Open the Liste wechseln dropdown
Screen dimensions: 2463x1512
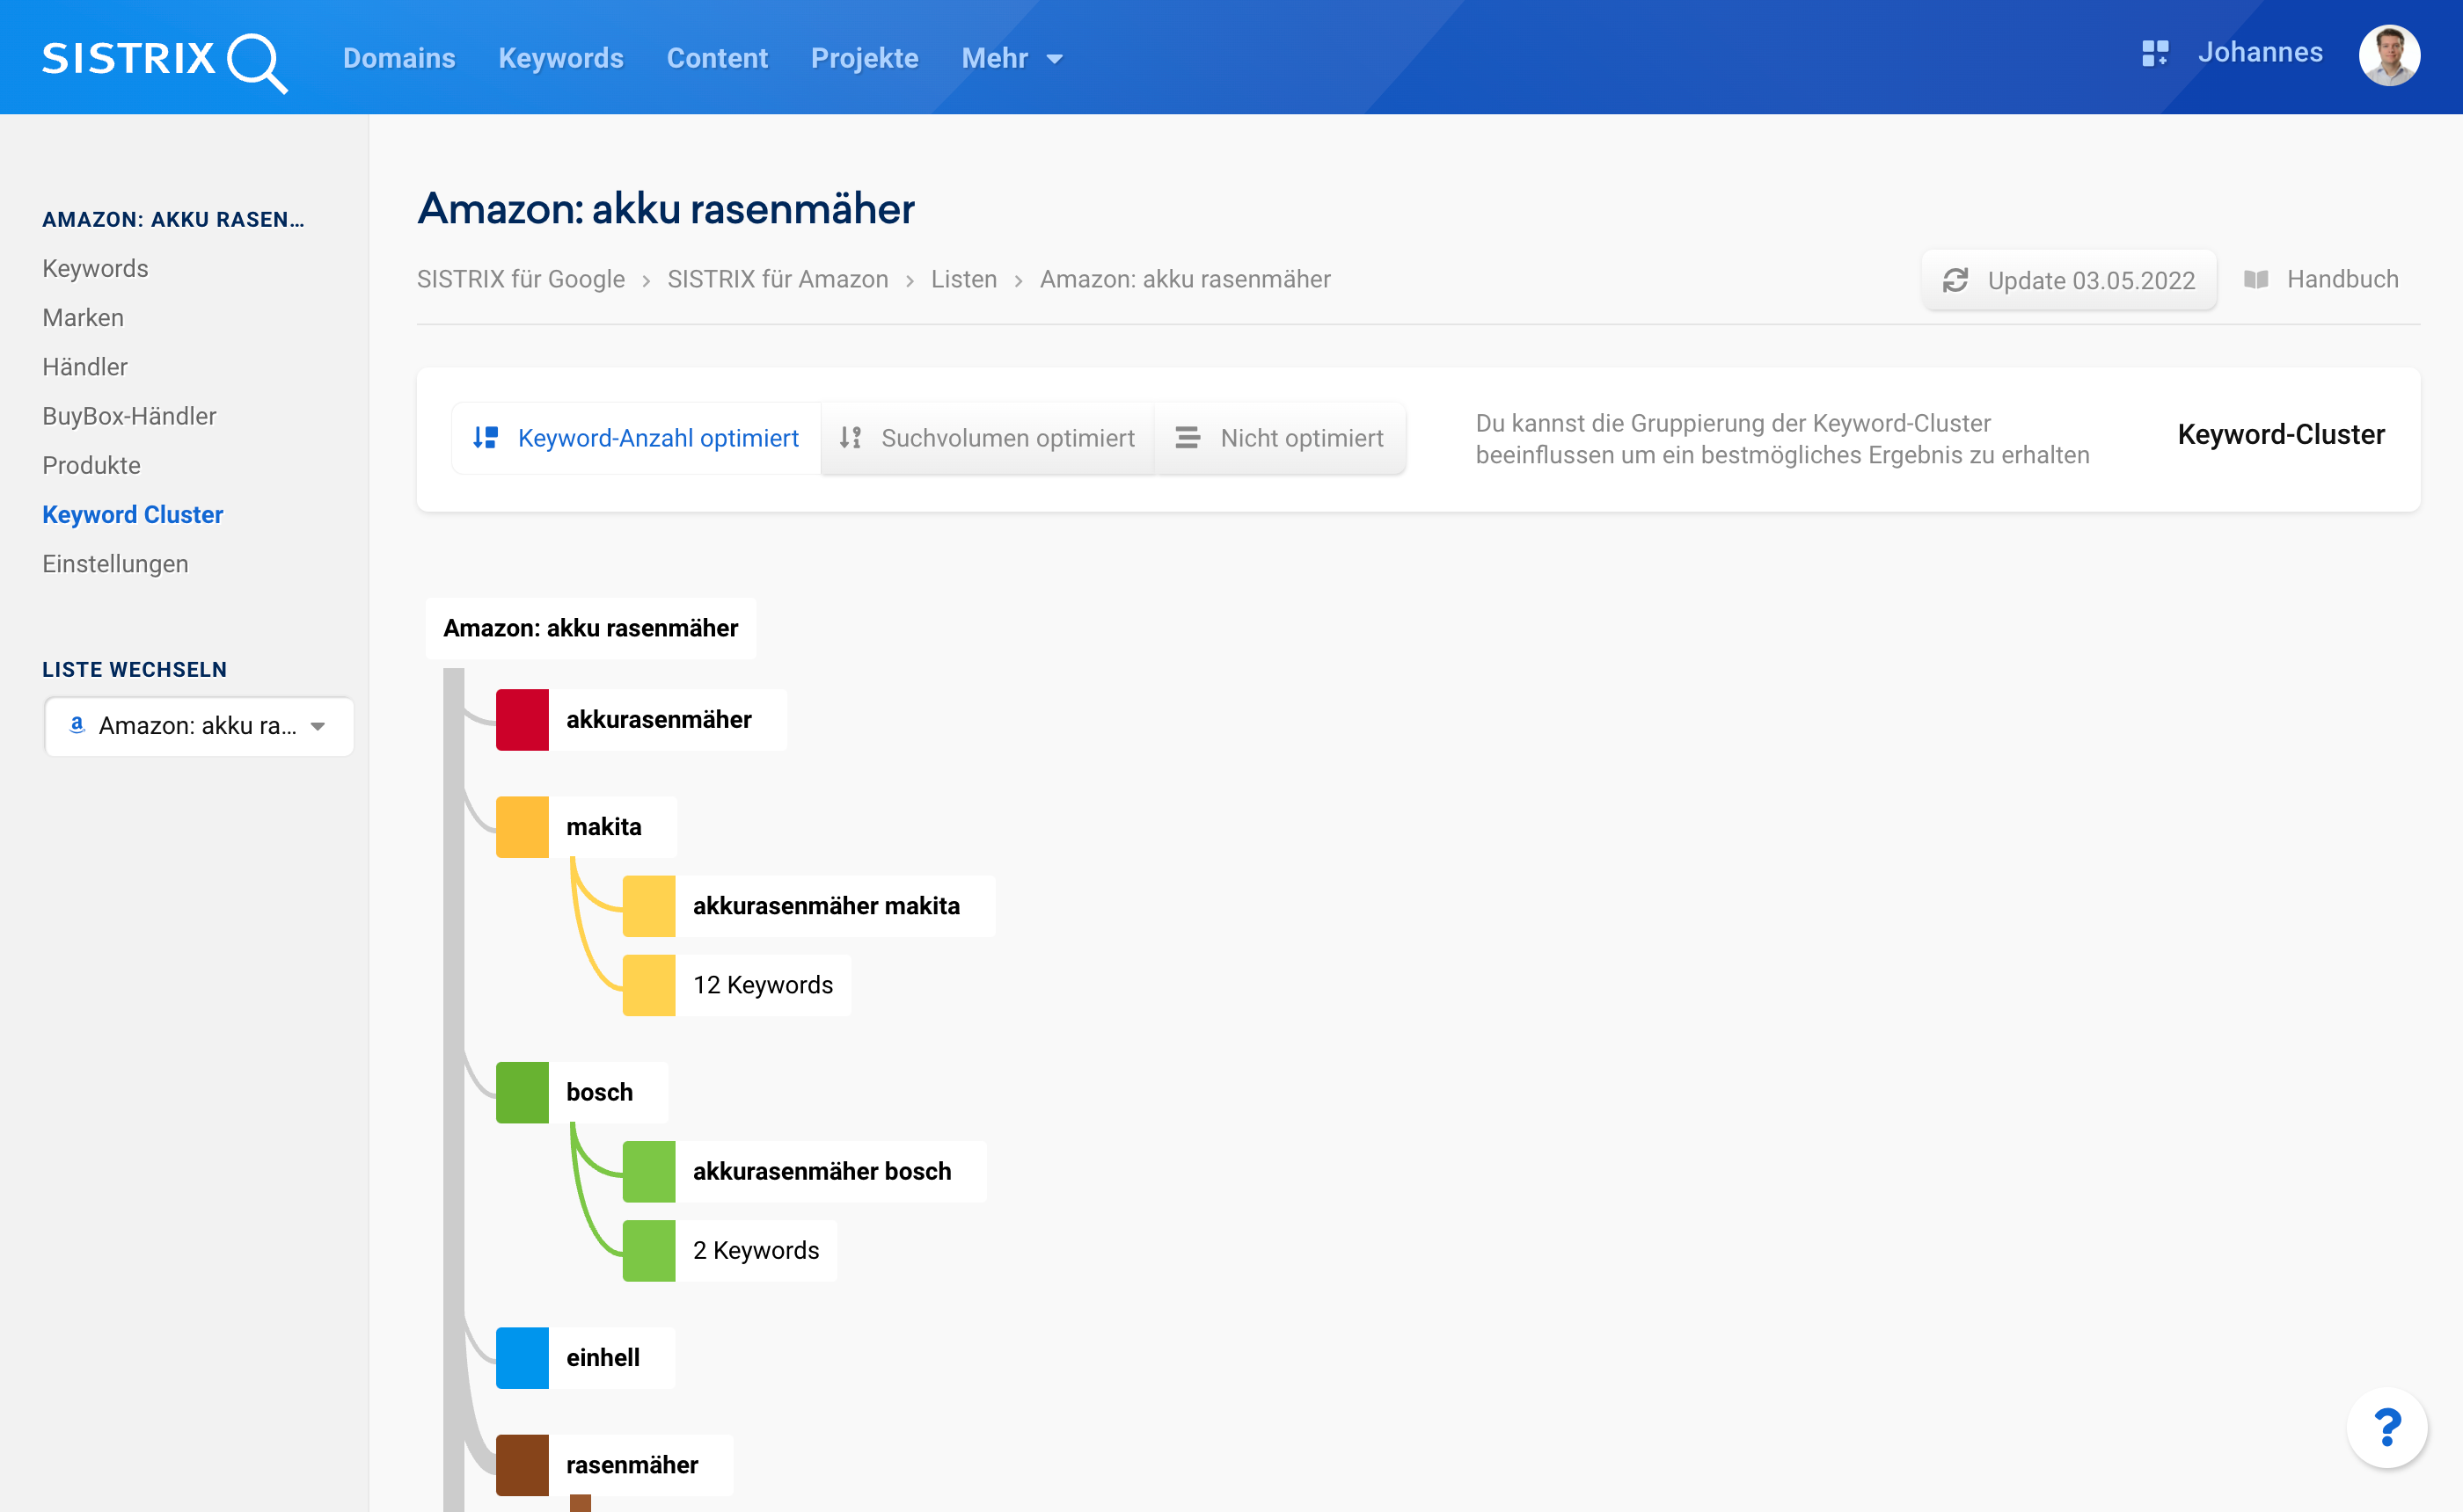tap(199, 726)
